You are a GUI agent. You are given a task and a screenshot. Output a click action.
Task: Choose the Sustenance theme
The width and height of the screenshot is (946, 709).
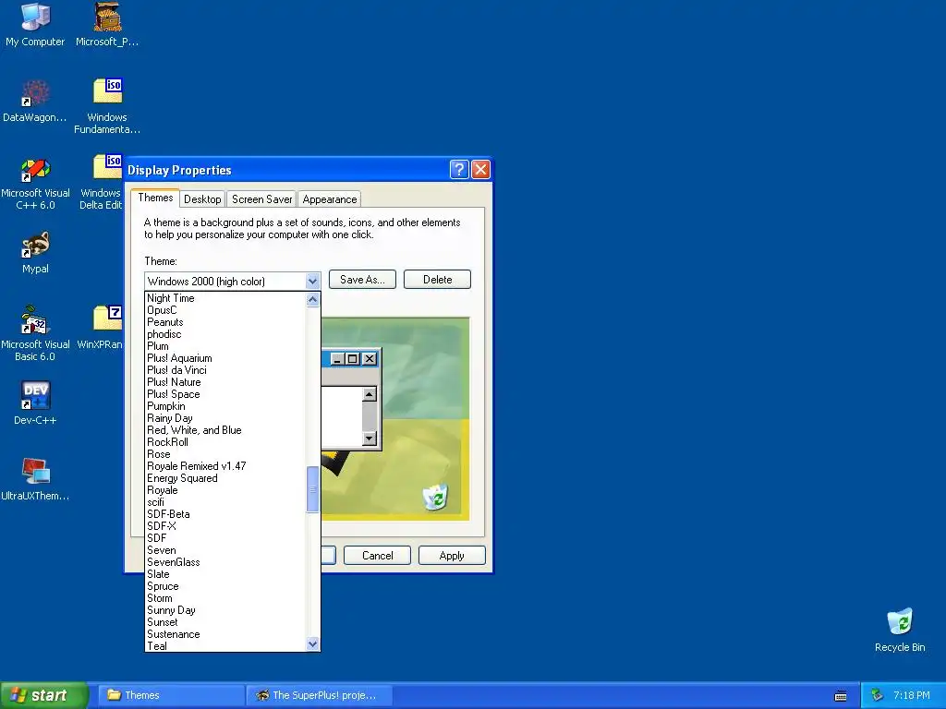(226, 634)
